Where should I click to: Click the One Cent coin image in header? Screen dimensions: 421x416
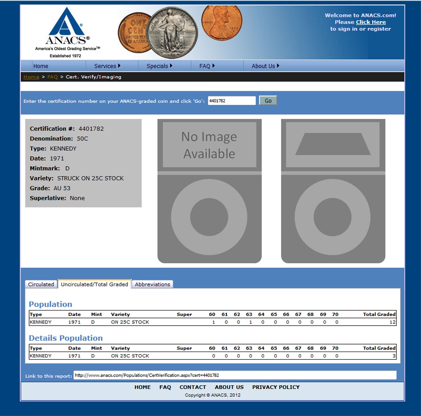133,33
